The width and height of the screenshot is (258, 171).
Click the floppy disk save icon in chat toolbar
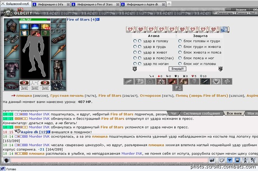coord(237,160)
